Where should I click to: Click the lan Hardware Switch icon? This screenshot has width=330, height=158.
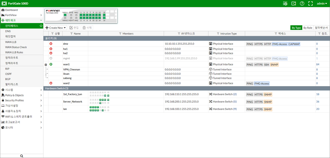tap(210, 109)
